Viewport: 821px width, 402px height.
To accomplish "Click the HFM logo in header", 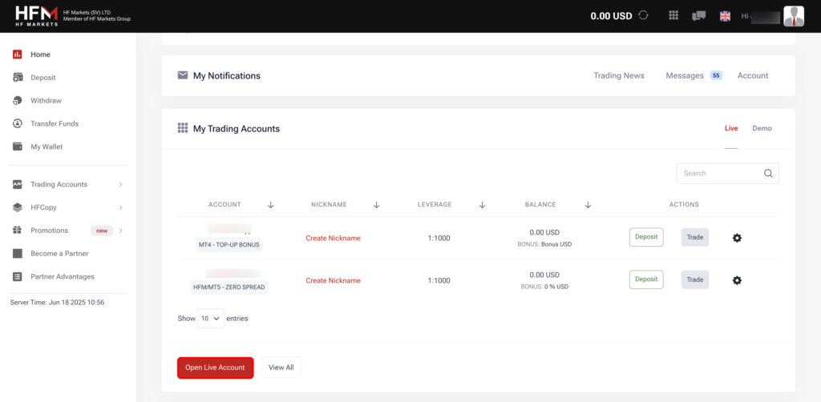I will point(37,16).
